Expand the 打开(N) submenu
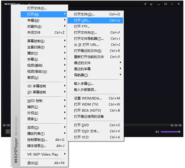The width and height of the screenshot is (185, 168). click(44, 14)
